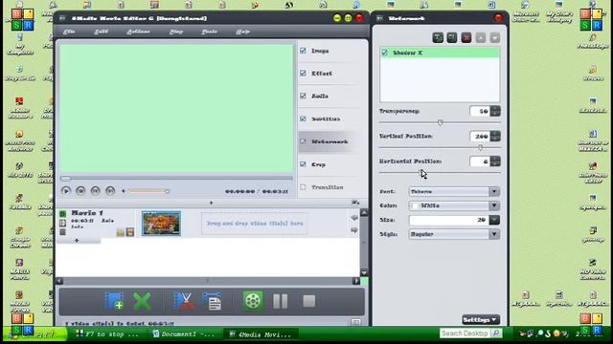Mute the preview speaker icon
613x344 pixels.
124,191
